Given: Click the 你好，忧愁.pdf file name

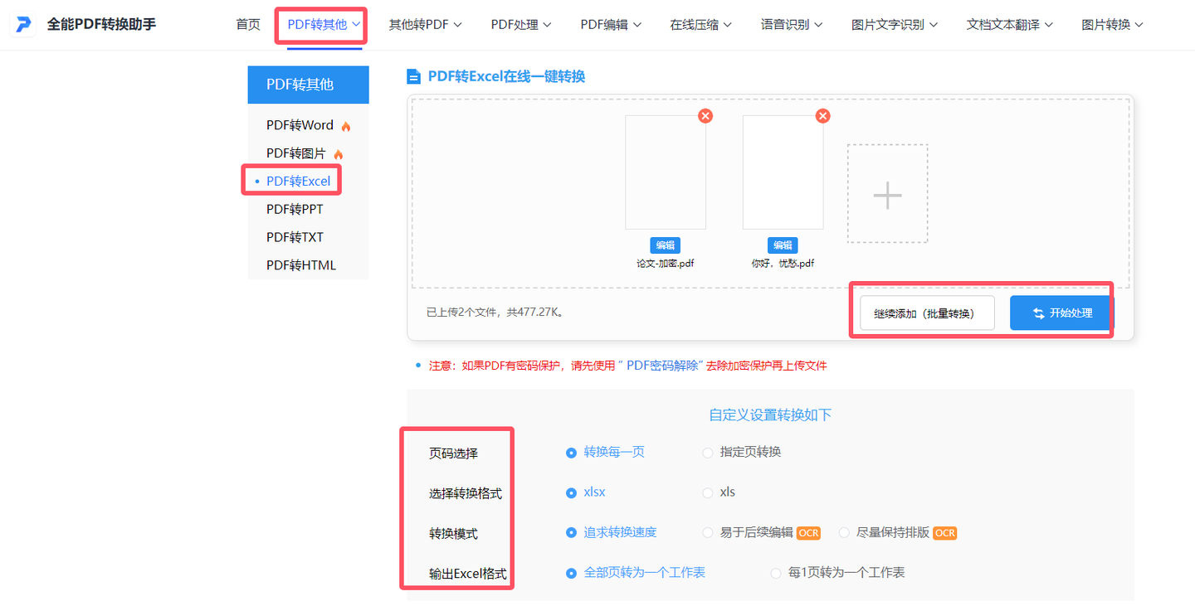Looking at the screenshot, I should [x=783, y=264].
